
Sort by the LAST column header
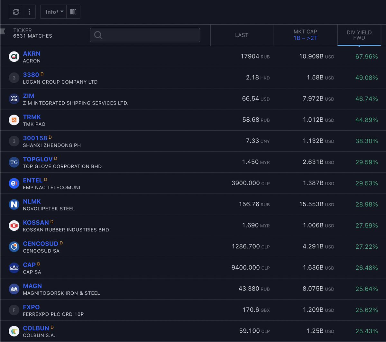(x=242, y=35)
